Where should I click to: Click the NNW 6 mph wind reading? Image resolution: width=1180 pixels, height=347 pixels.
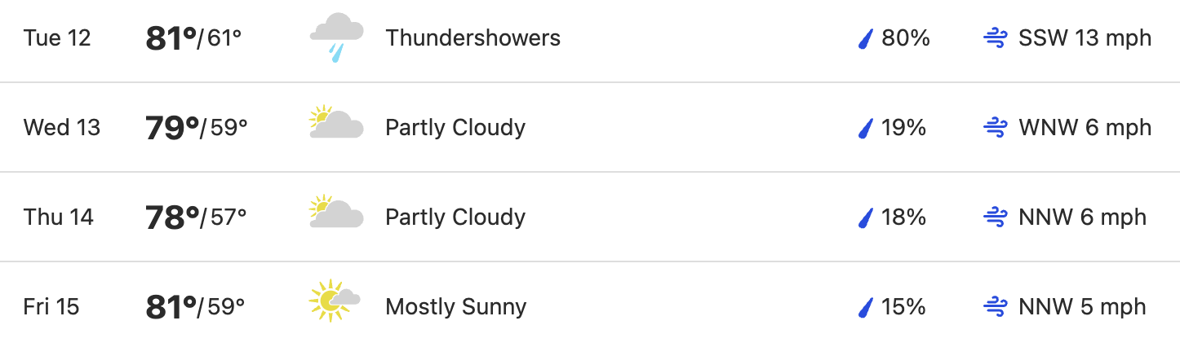(x=1083, y=217)
